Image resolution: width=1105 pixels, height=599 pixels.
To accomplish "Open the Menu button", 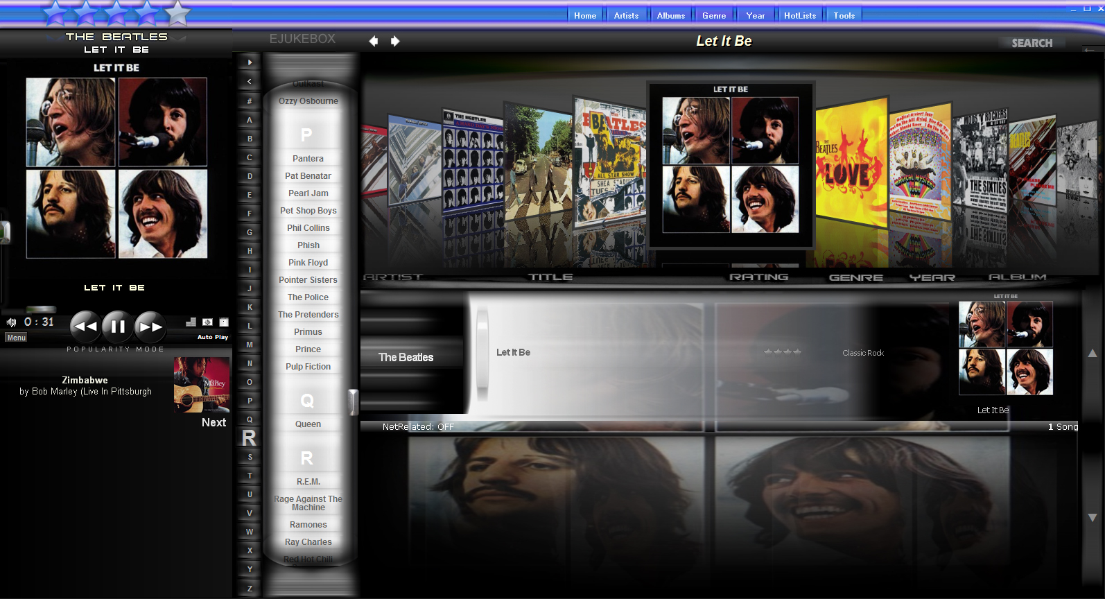I will (x=17, y=338).
